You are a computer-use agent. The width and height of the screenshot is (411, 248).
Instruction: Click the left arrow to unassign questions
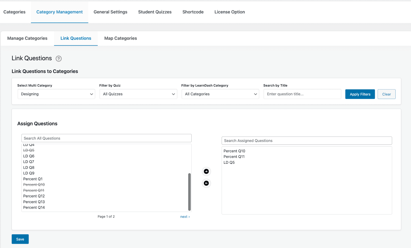click(x=206, y=183)
